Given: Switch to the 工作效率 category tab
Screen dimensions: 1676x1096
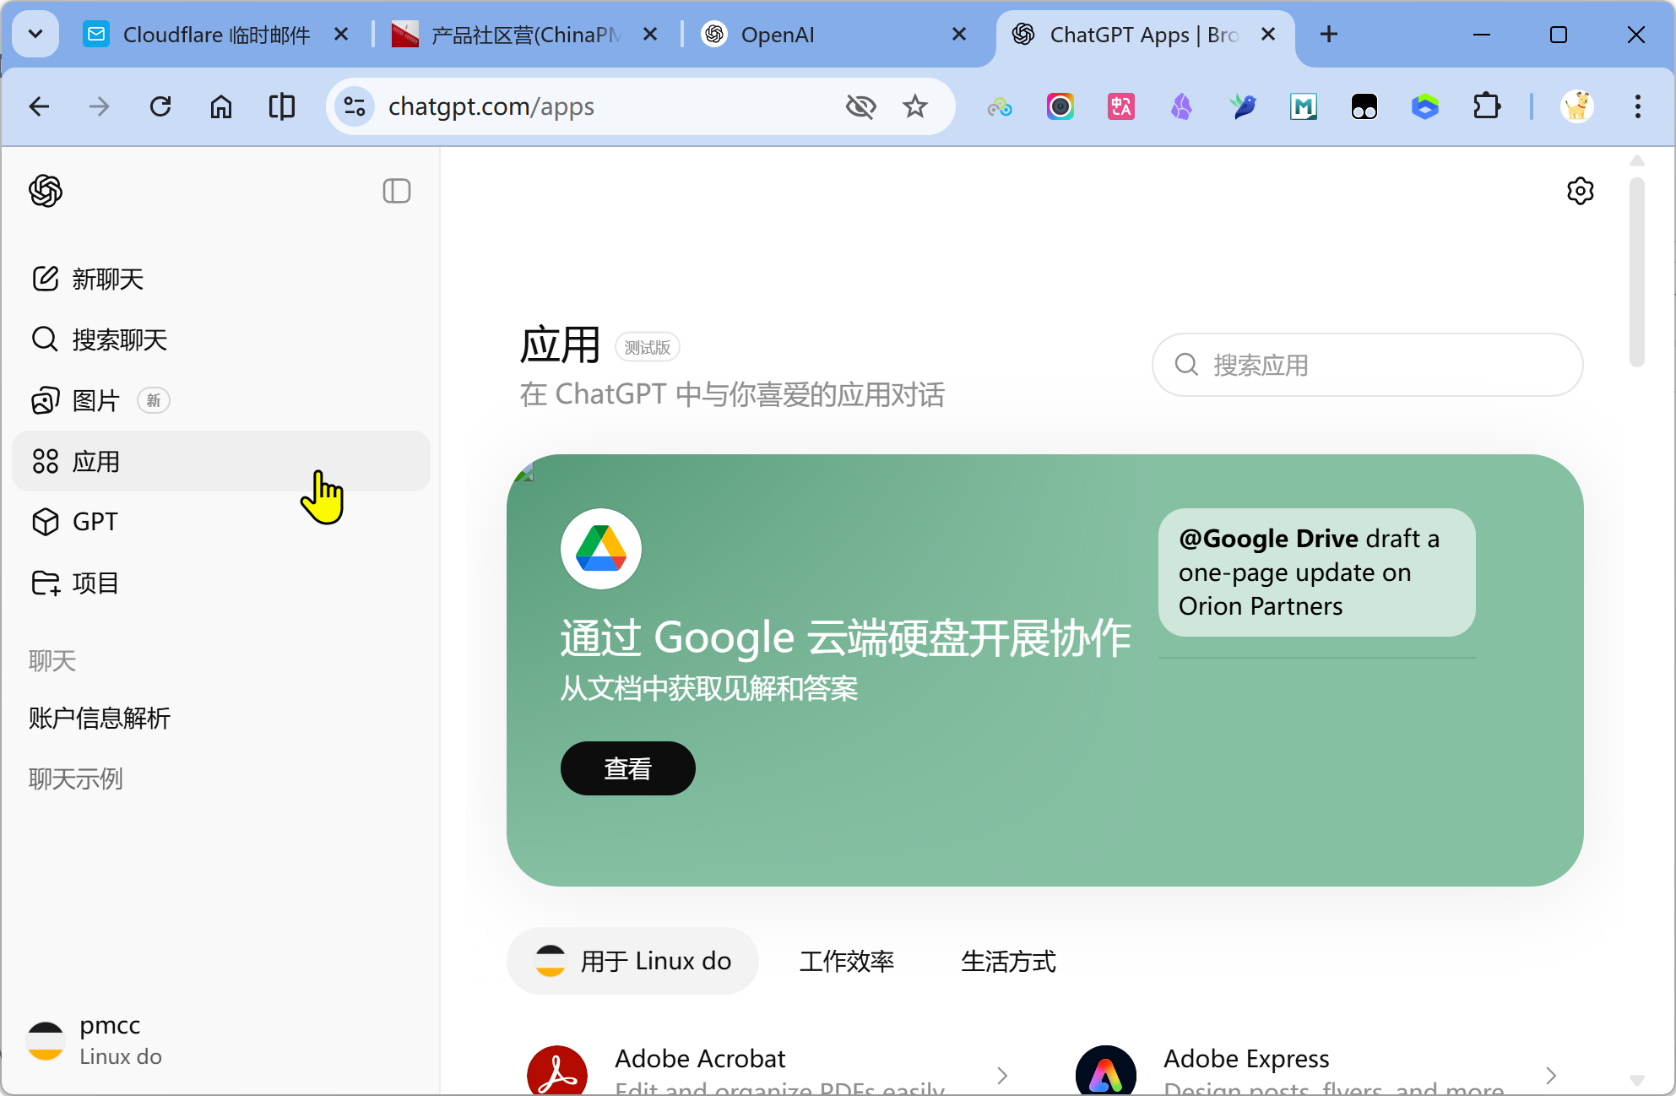Looking at the screenshot, I should [846, 961].
